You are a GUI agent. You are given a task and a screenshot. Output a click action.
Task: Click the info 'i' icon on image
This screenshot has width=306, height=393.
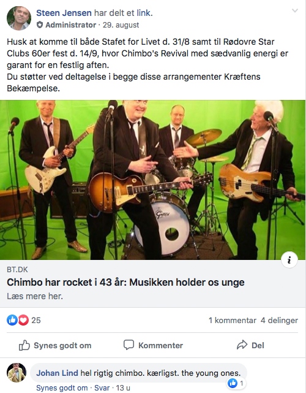click(289, 260)
